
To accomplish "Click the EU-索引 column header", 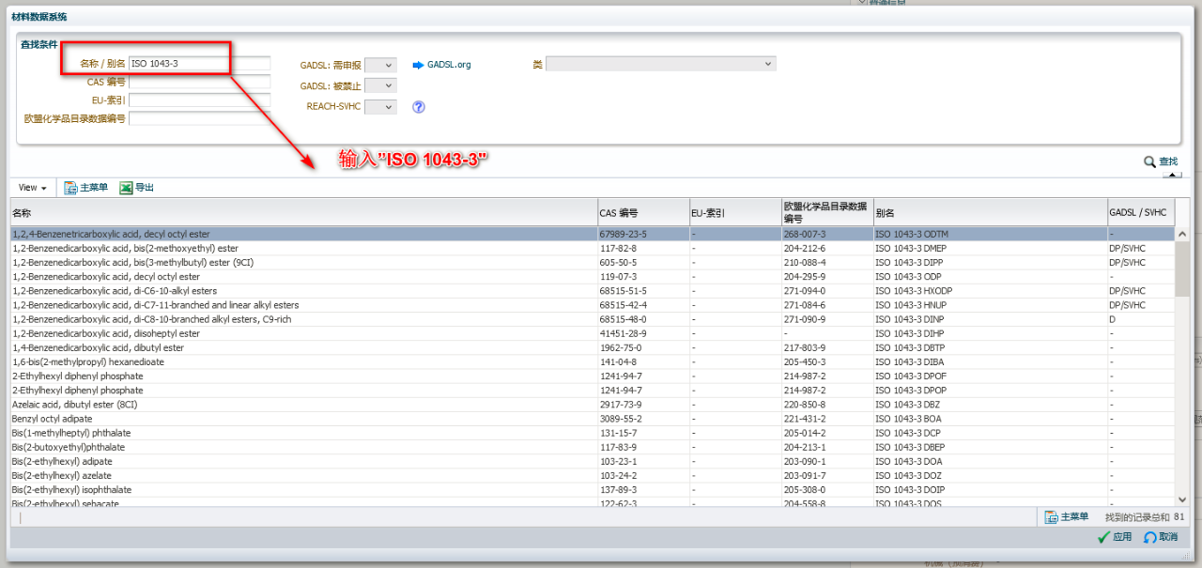I will click(x=735, y=213).
